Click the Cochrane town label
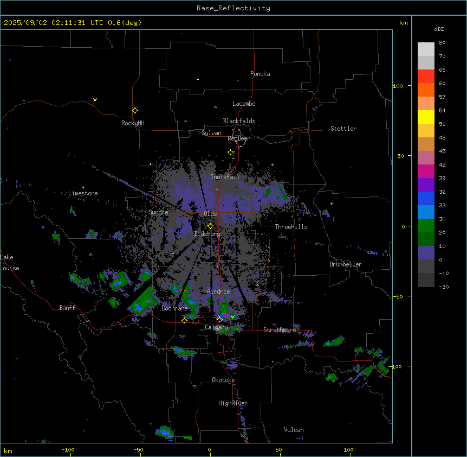This screenshot has height=457, width=467. click(x=174, y=308)
